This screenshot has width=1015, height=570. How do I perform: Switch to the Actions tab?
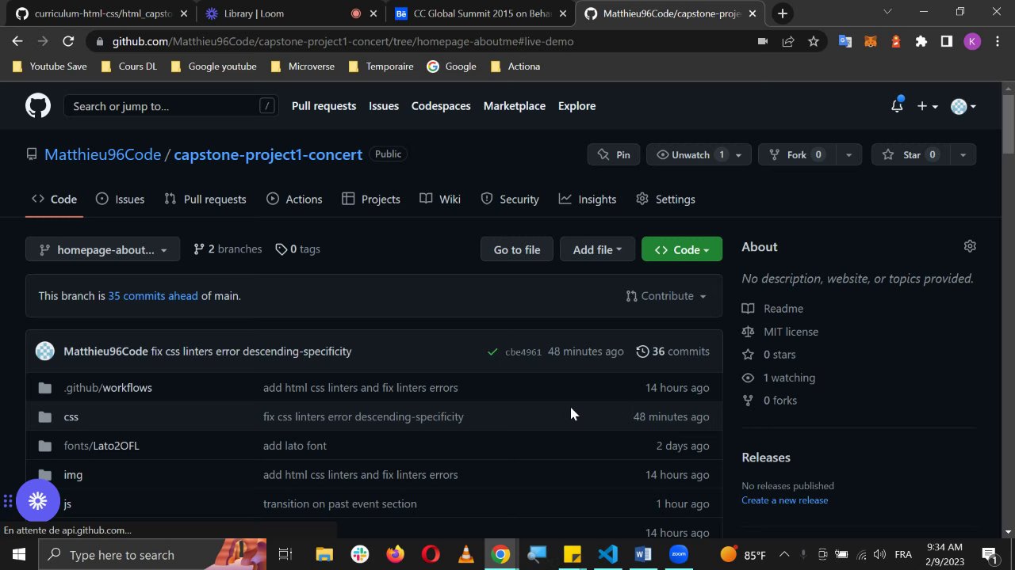294,199
